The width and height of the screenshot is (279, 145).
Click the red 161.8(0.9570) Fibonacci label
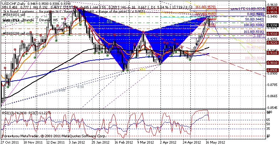point(206,7)
